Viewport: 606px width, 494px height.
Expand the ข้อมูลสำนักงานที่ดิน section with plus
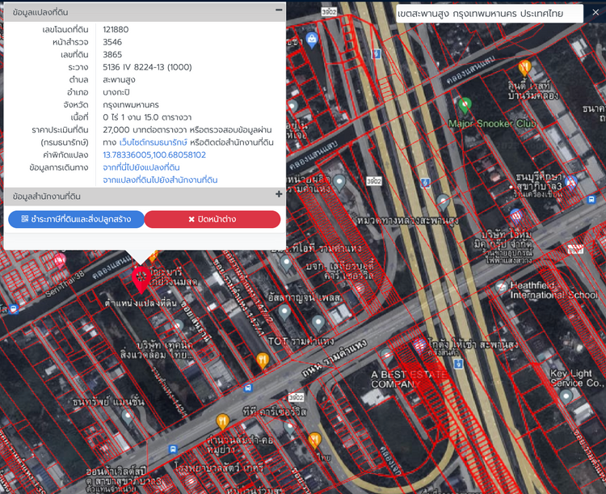tap(279, 195)
